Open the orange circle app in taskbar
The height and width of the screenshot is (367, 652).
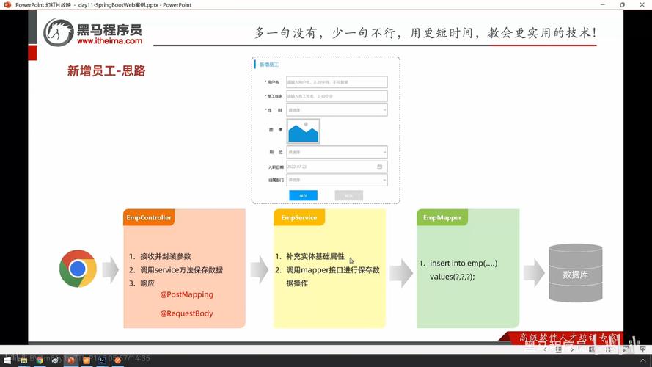tap(117, 360)
